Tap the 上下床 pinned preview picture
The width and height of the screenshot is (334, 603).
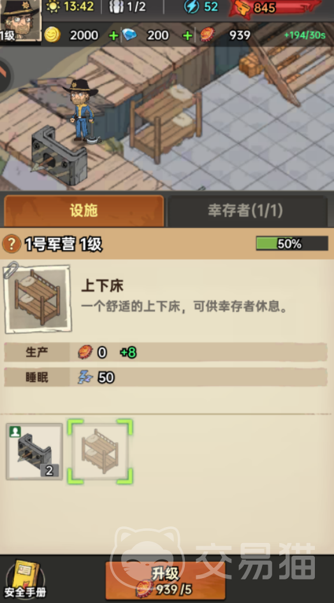38,298
